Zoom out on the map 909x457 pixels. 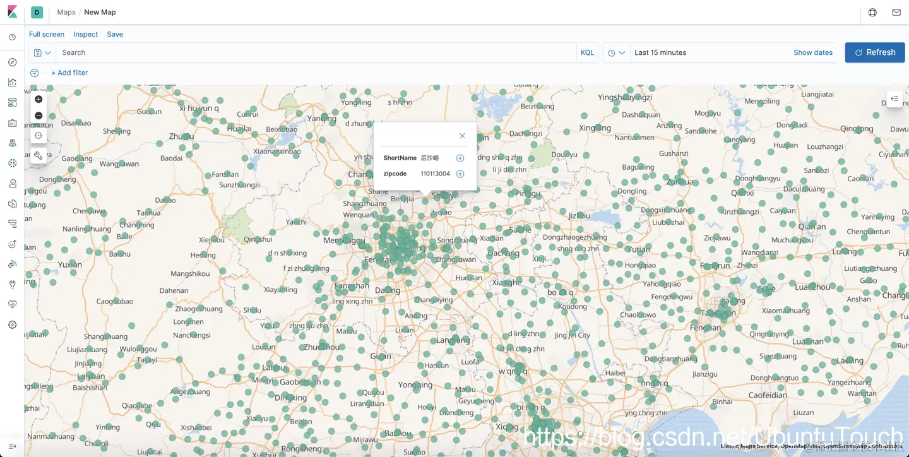pos(39,116)
